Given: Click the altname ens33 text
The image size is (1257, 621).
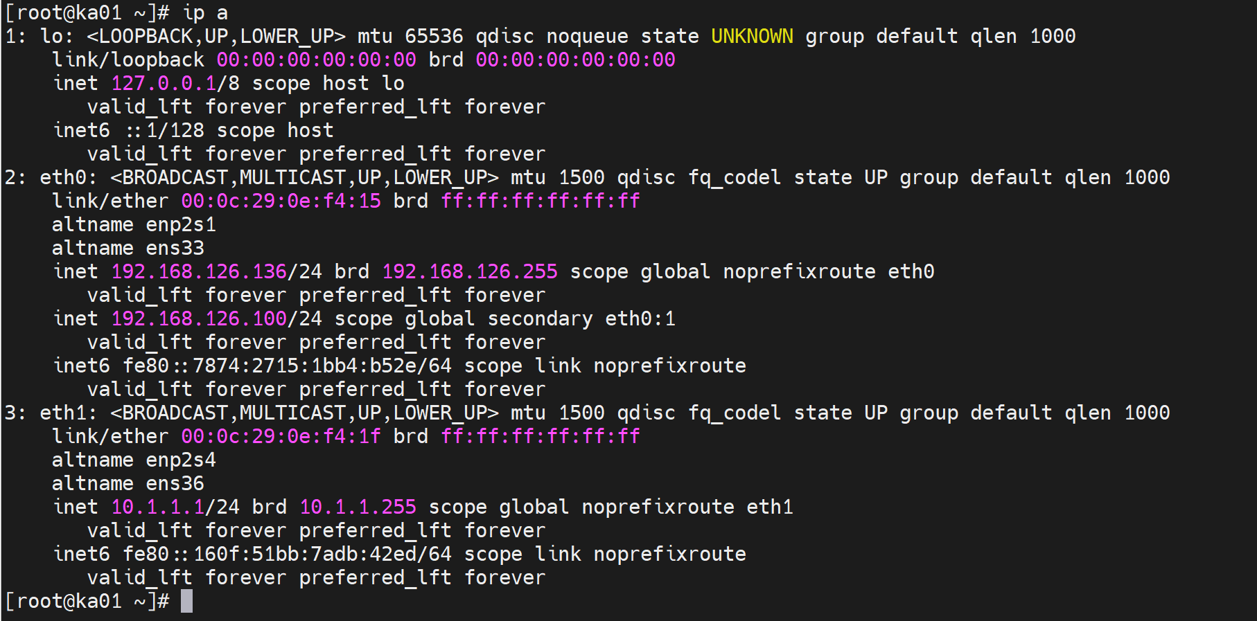Looking at the screenshot, I should coord(128,248).
